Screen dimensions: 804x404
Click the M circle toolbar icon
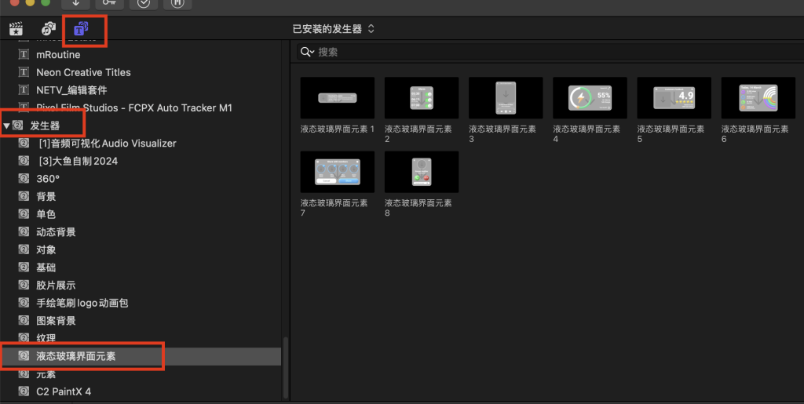tap(177, 3)
